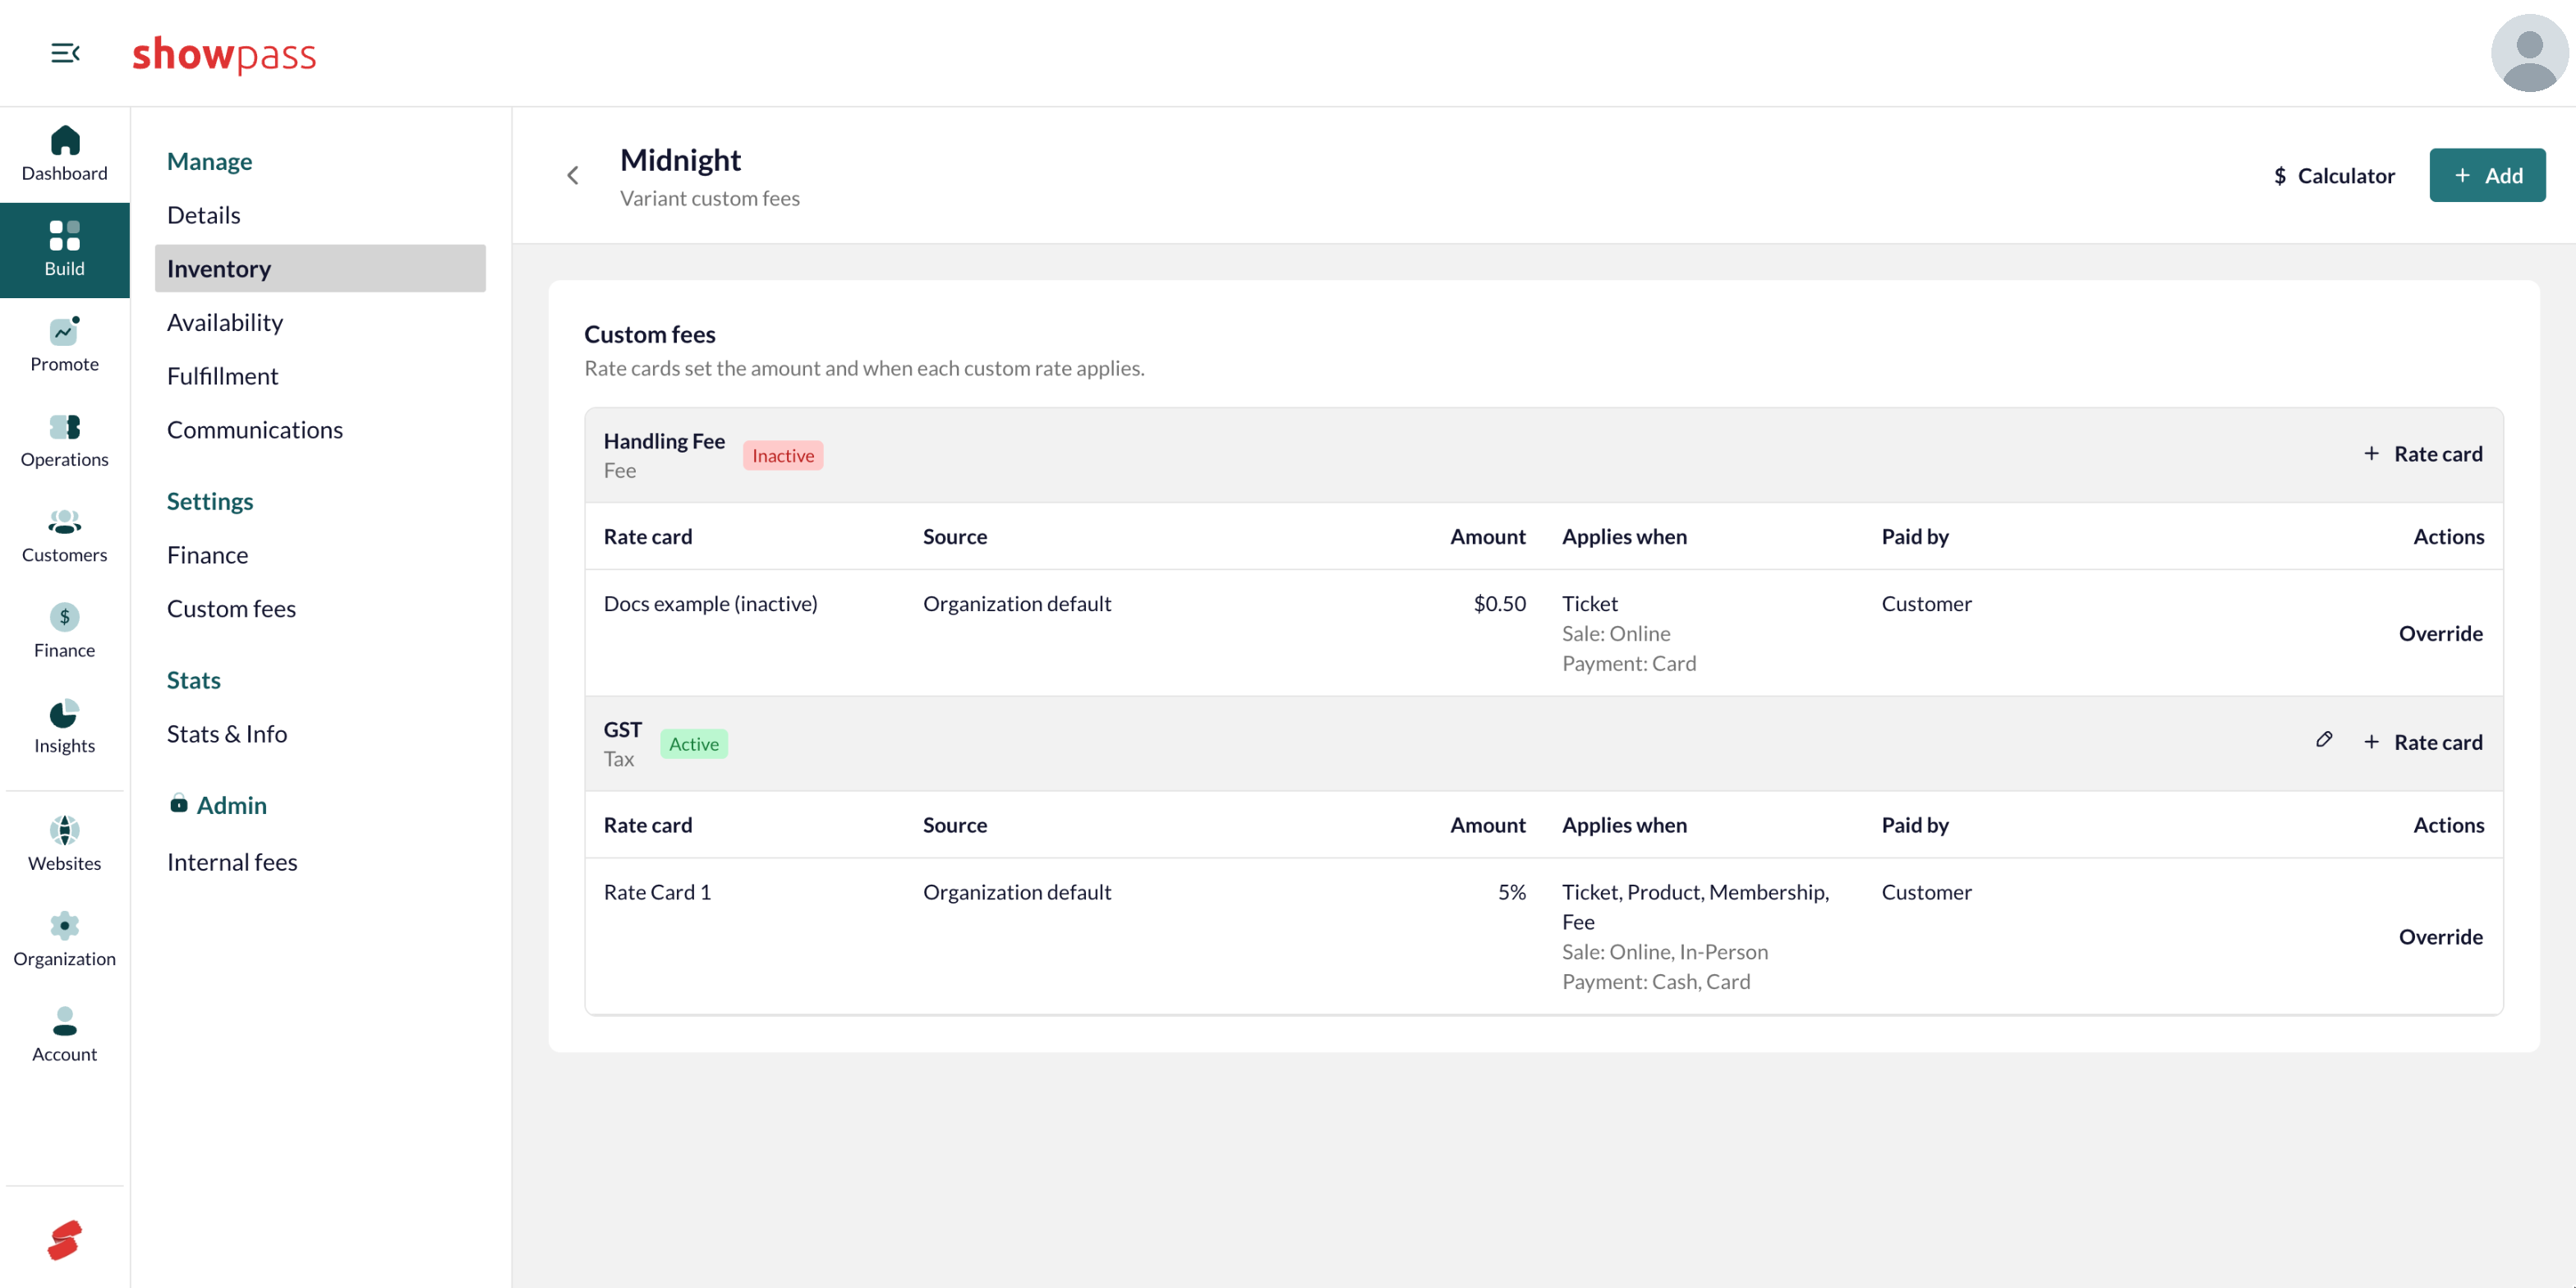Override Rate Card 1

tap(2440, 937)
